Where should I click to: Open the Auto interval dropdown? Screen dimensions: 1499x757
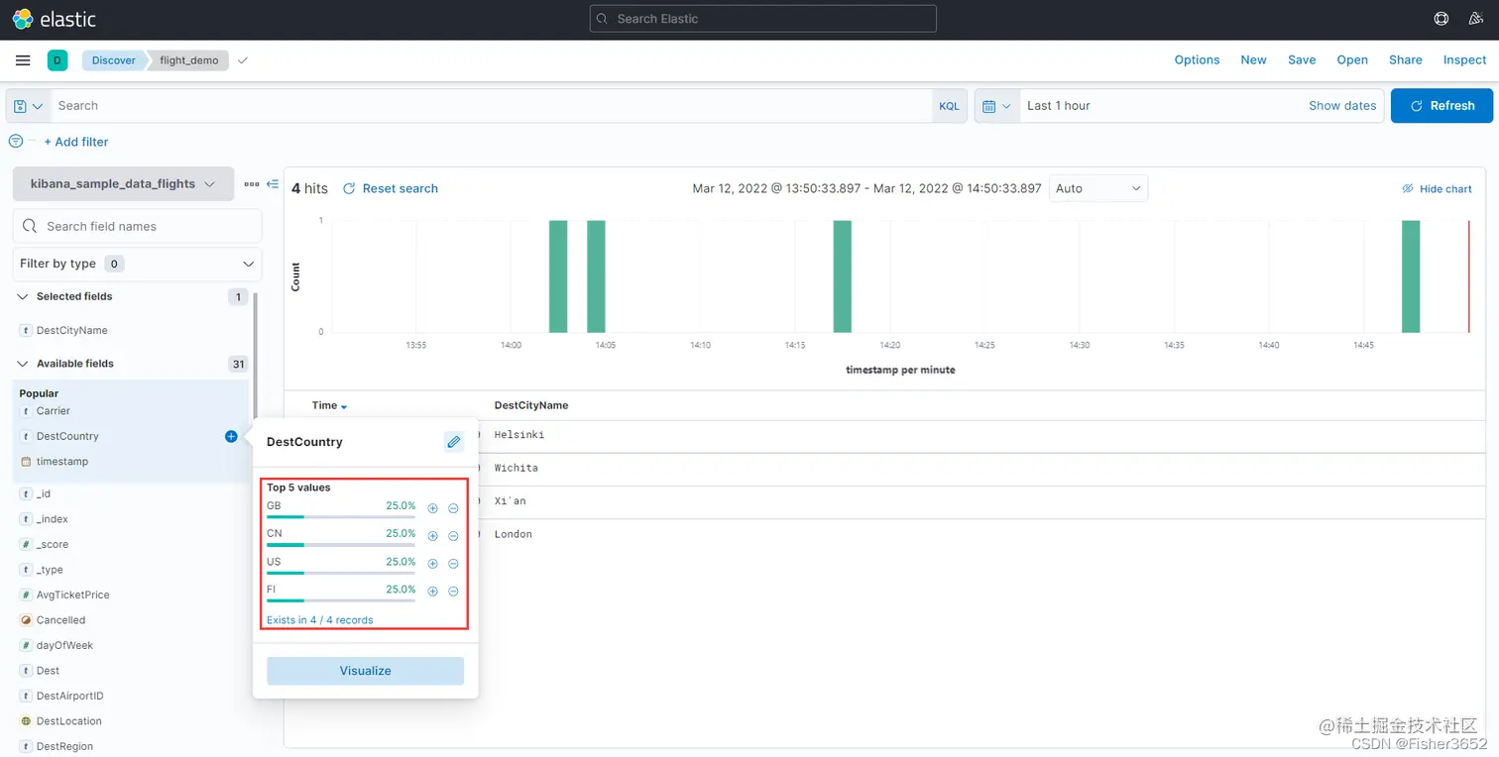pos(1098,188)
